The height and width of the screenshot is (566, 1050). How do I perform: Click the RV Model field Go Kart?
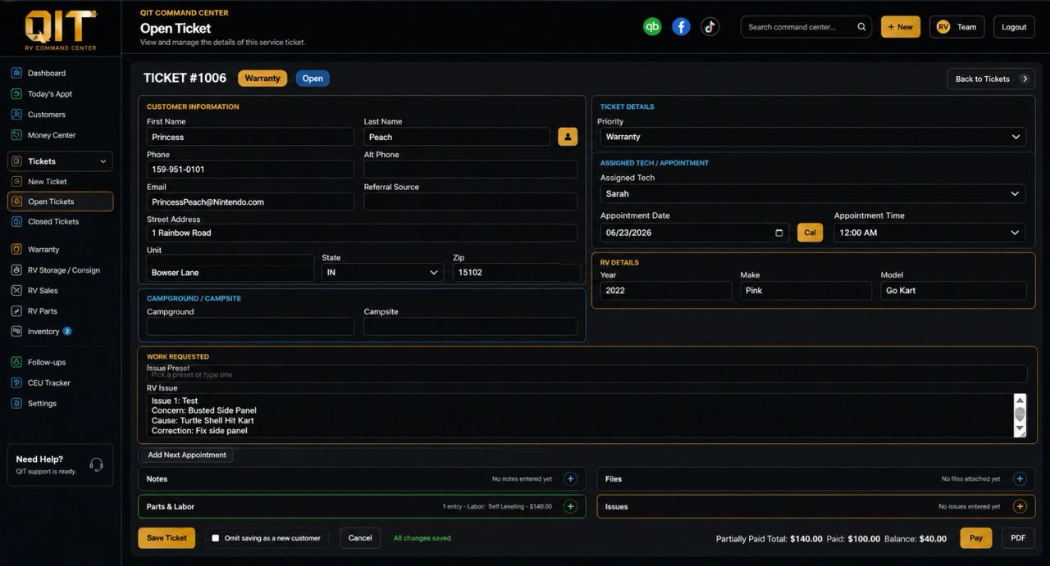coord(953,291)
